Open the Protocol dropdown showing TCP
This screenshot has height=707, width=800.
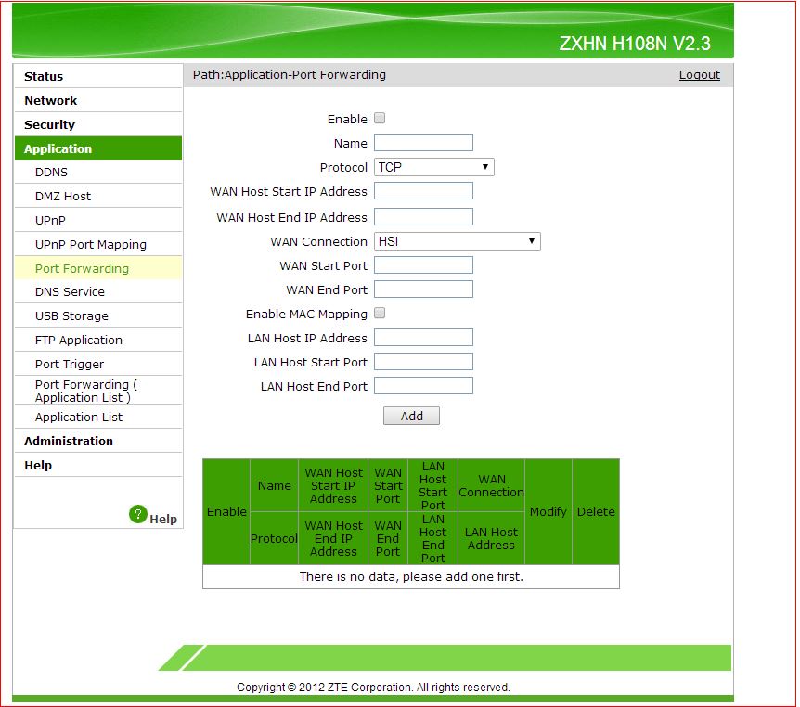click(433, 167)
